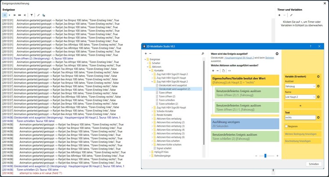Click the zoom slider handle below actions

click(x=265, y=156)
